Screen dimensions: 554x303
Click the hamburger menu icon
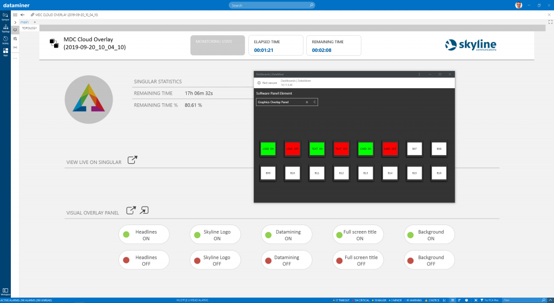coord(15,15)
